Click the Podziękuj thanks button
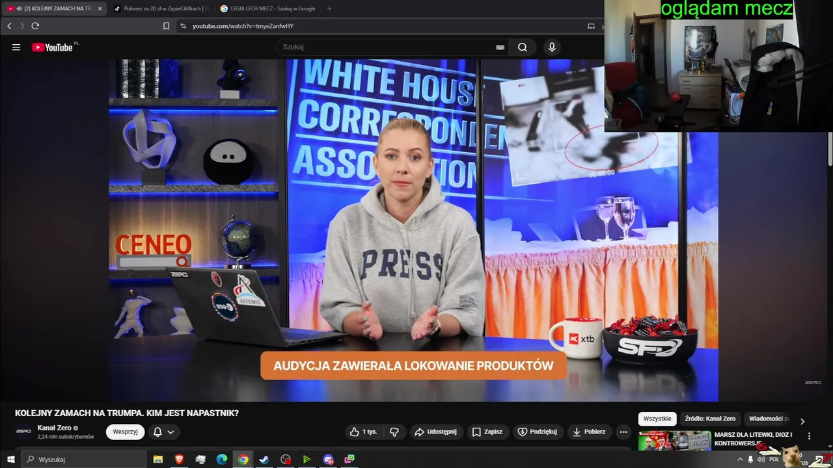The image size is (833, 468). click(537, 432)
